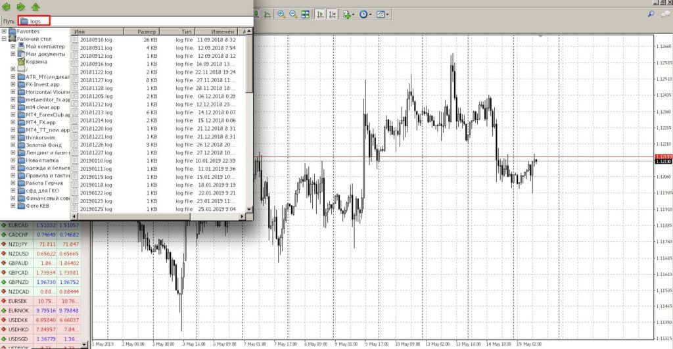Expand the Favorites tree node

pyautogui.click(x=4, y=31)
